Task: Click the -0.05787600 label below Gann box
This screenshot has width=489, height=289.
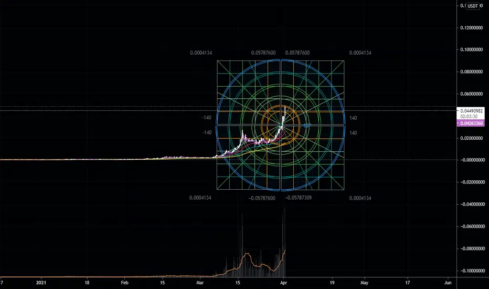Action: [x=262, y=198]
